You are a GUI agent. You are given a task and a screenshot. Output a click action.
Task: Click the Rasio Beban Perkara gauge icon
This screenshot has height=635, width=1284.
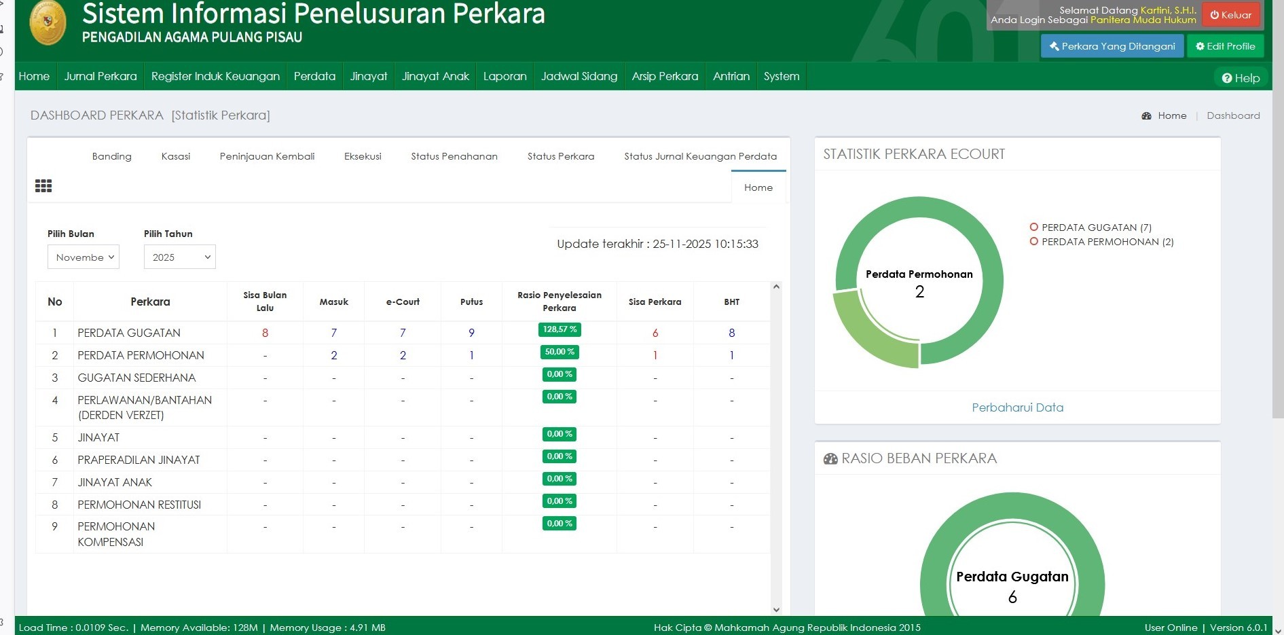830,459
